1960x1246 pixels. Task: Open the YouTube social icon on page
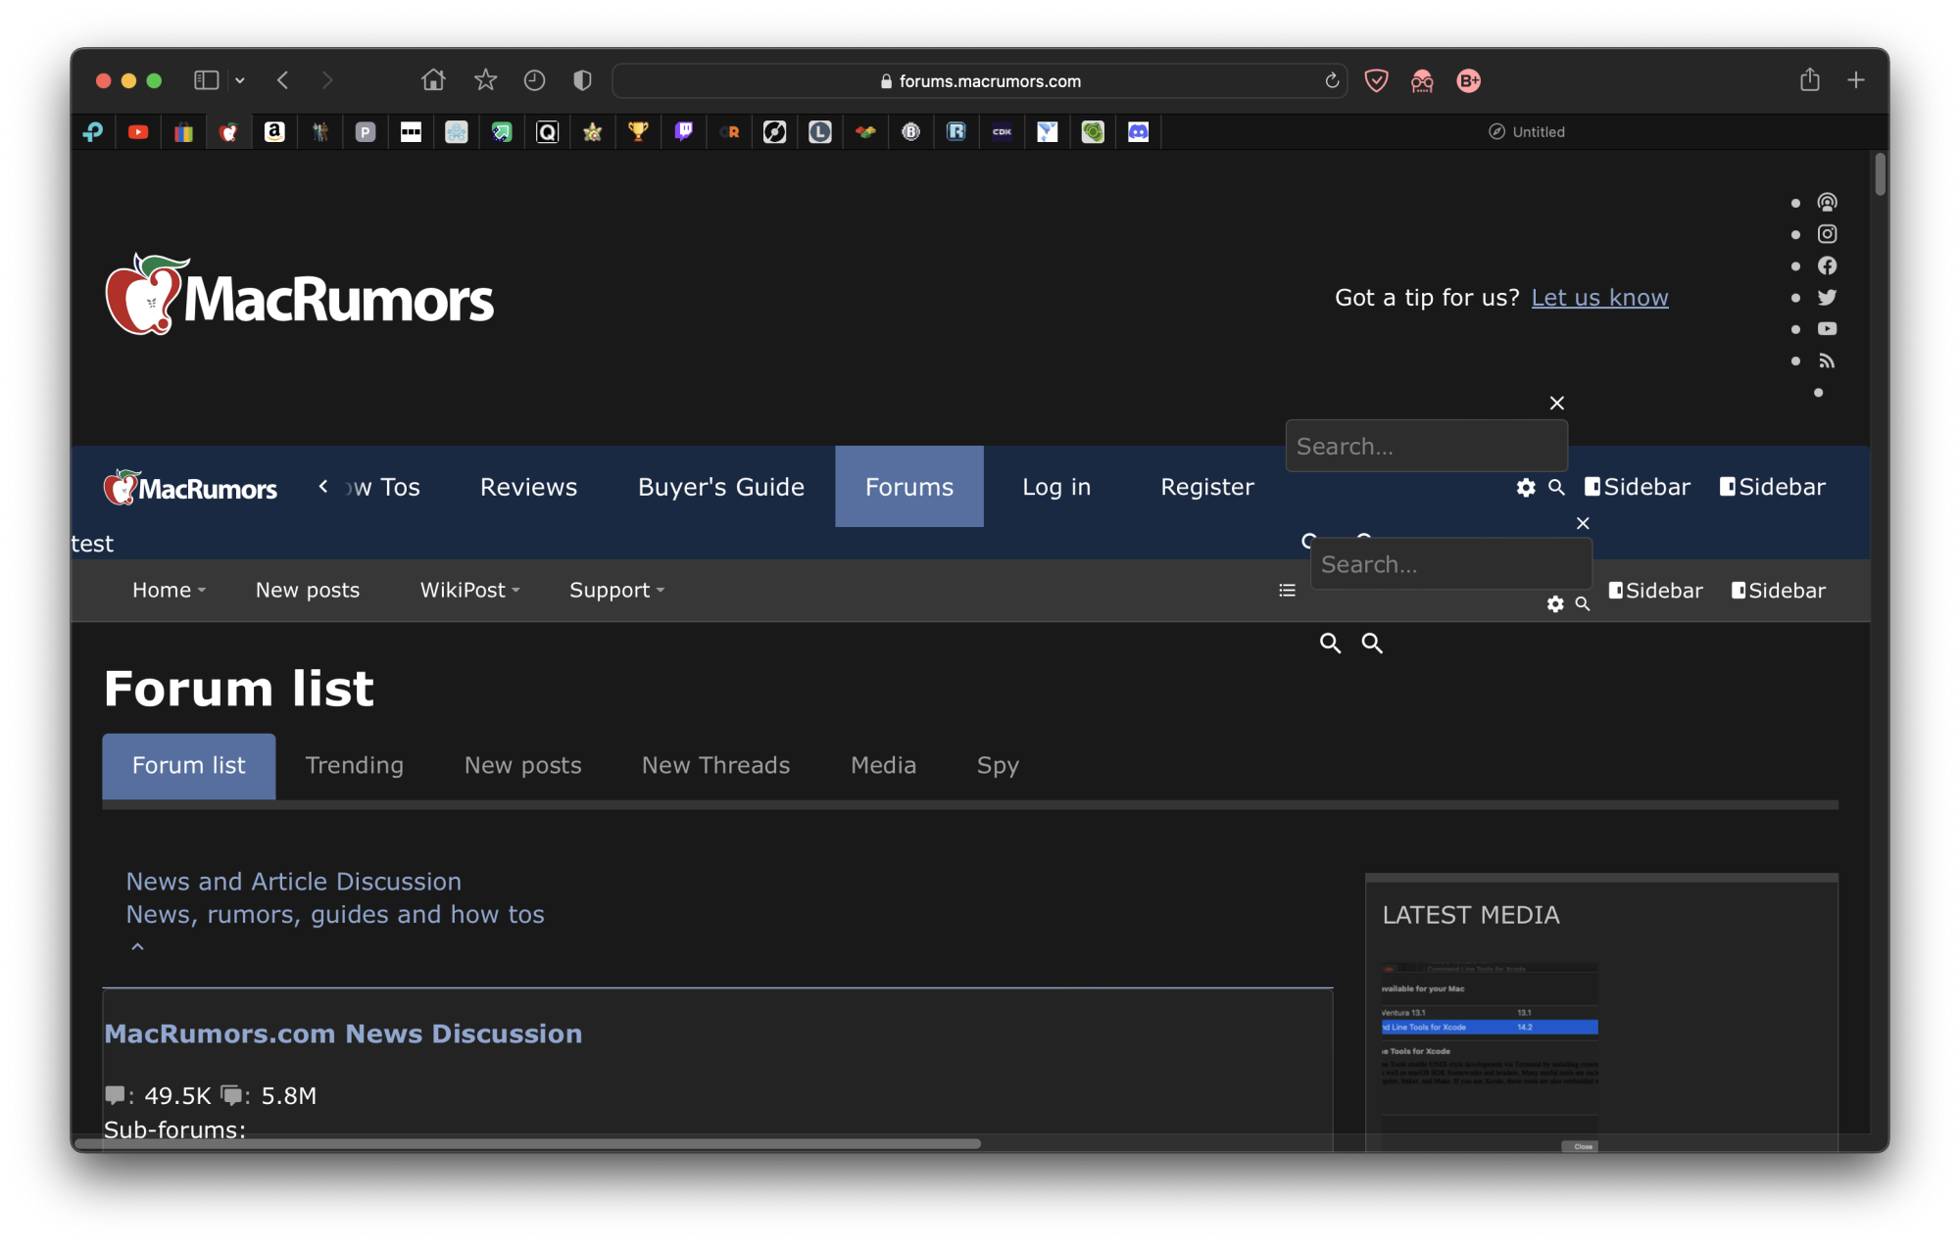1827,329
